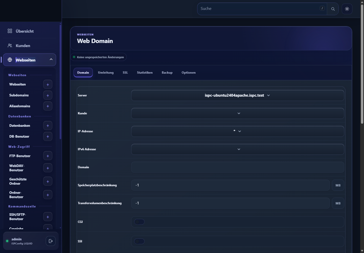Image resolution: width=364 pixels, height=253 pixels.
Task: Click the Web-Zugriff section heading
Action: click(x=19, y=147)
